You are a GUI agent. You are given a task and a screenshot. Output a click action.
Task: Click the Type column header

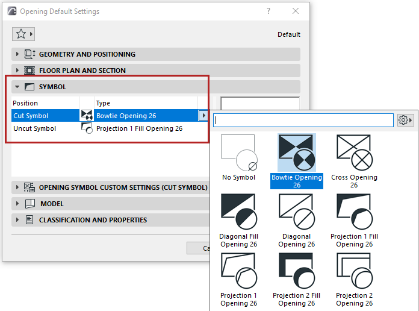[x=146, y=103]
